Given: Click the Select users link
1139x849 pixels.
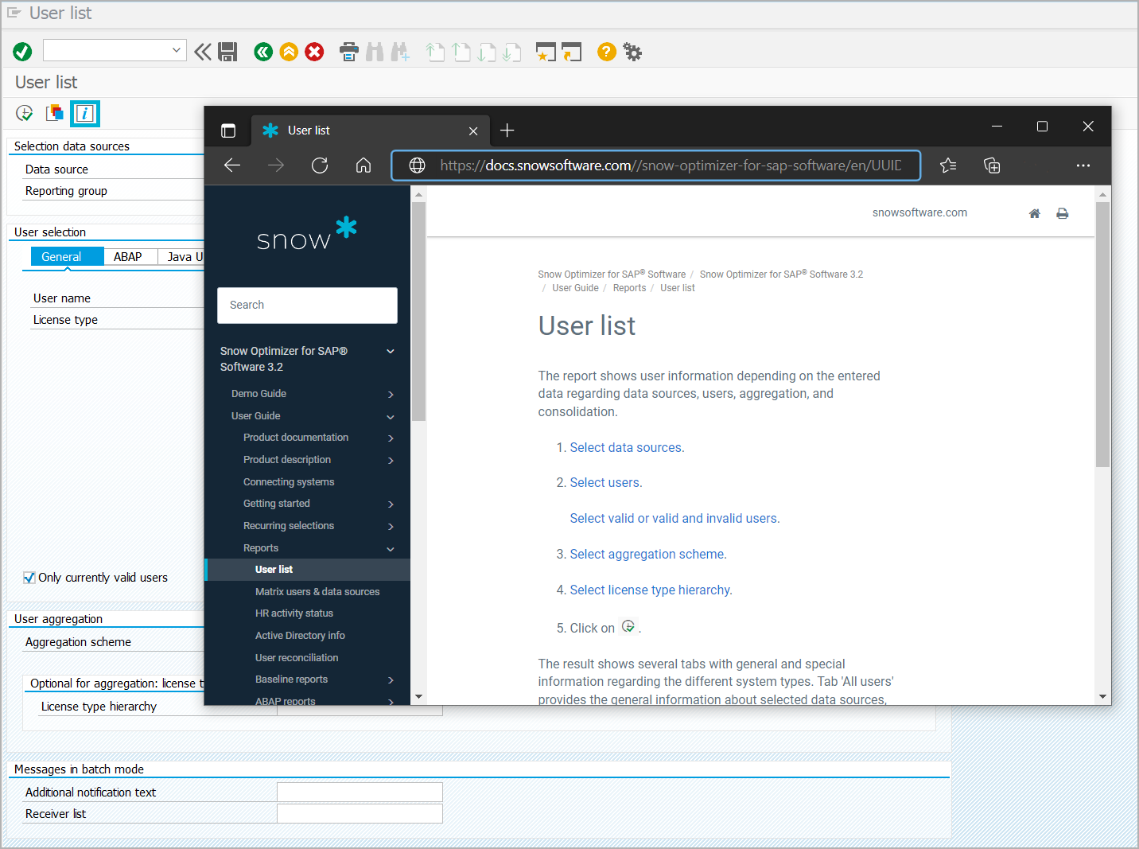Looking at the screenshot, I should coord(606,482).
